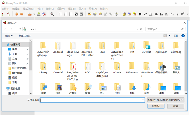190x115 pixels.
Task: Click the superscript toolbar icon
Action: pyautogui.click(x=183, y=14)
